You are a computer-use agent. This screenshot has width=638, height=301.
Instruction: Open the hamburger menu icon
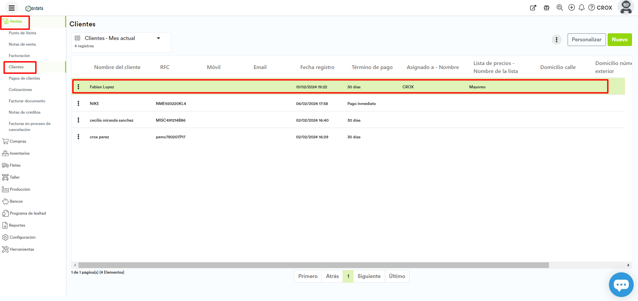tap(12, 8)
